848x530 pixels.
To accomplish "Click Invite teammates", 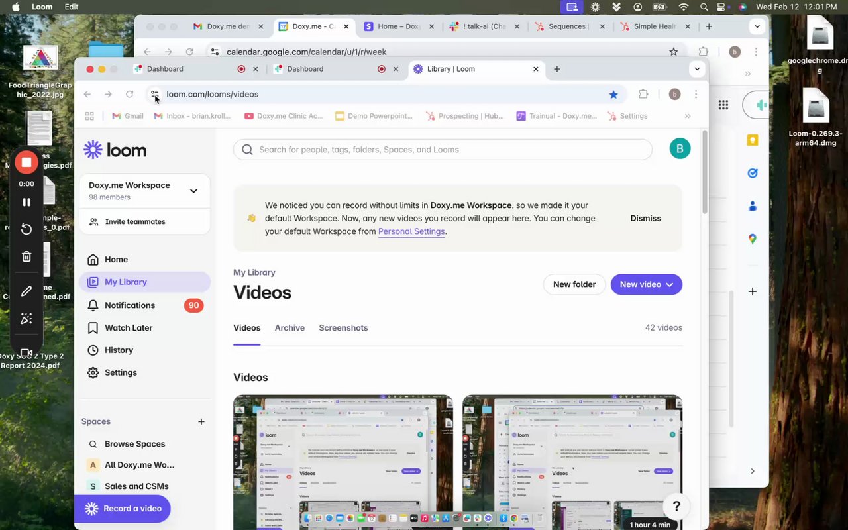I will point(144,222).
